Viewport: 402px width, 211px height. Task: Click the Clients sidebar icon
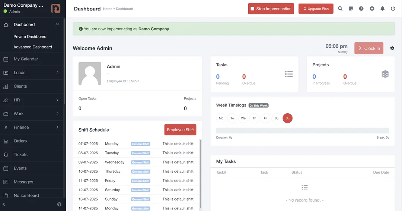click(x=6, y=86)
